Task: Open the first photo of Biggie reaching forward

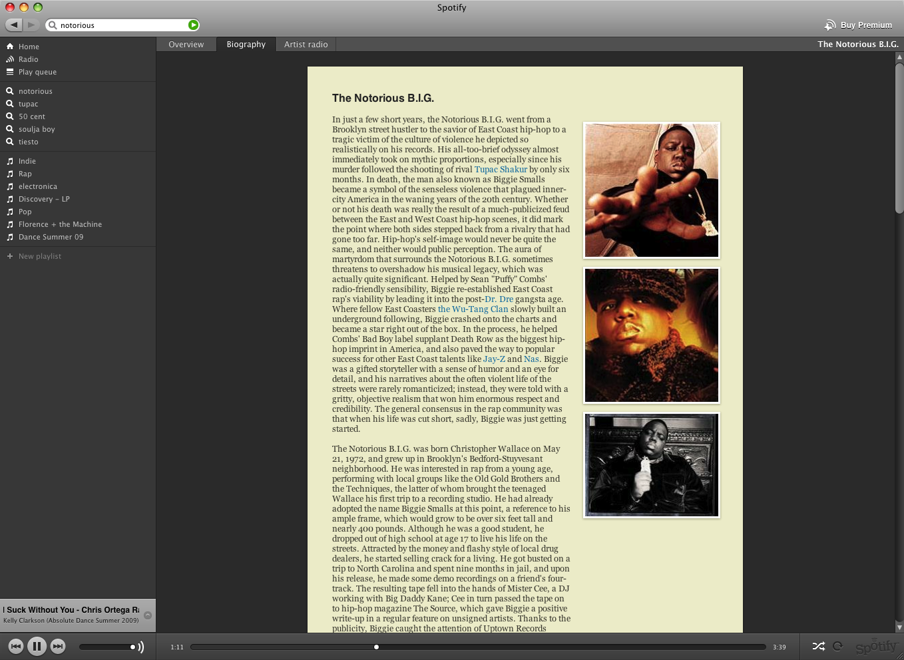Action: (x=652, y=190)
